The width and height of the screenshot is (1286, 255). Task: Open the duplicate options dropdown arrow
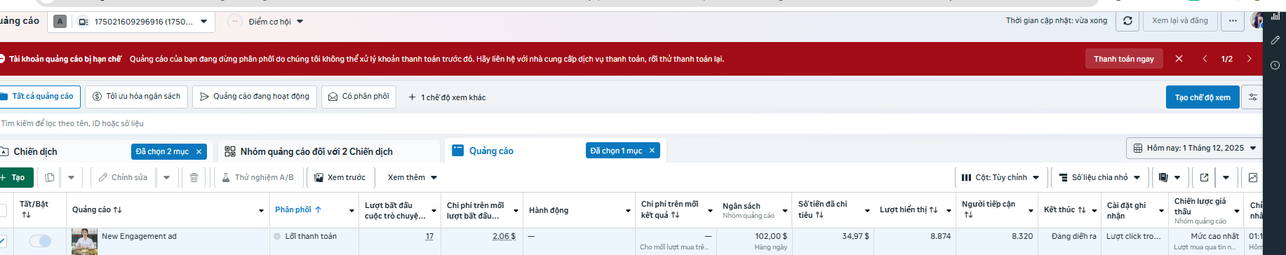tap(71, 177)
